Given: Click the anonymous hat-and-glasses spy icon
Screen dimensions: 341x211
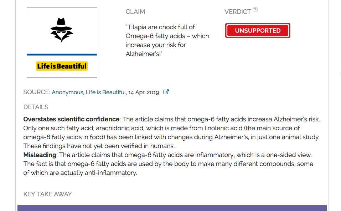Looking at the screenshot, I should click(62, 30).
